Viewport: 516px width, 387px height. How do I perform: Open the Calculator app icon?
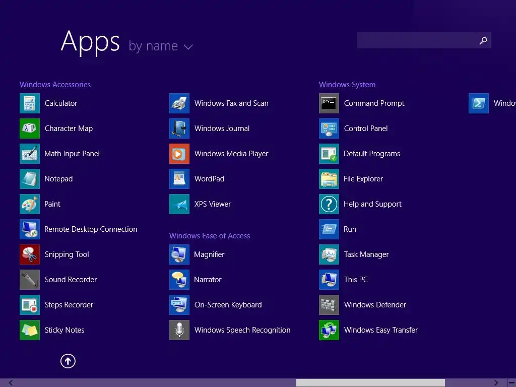[30, 103]
